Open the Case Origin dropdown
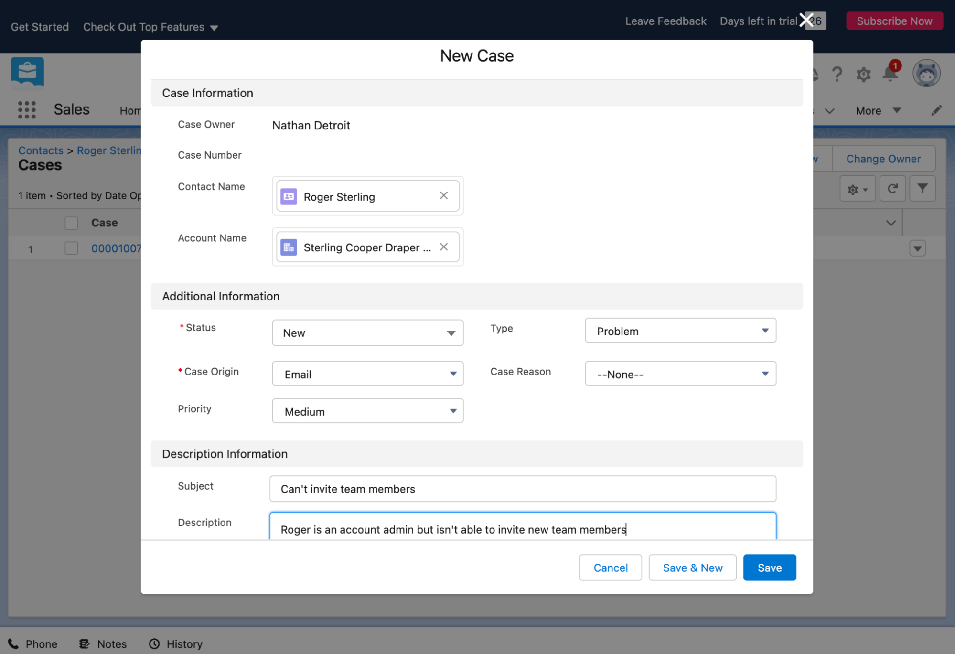 click(x=367, y=374)
